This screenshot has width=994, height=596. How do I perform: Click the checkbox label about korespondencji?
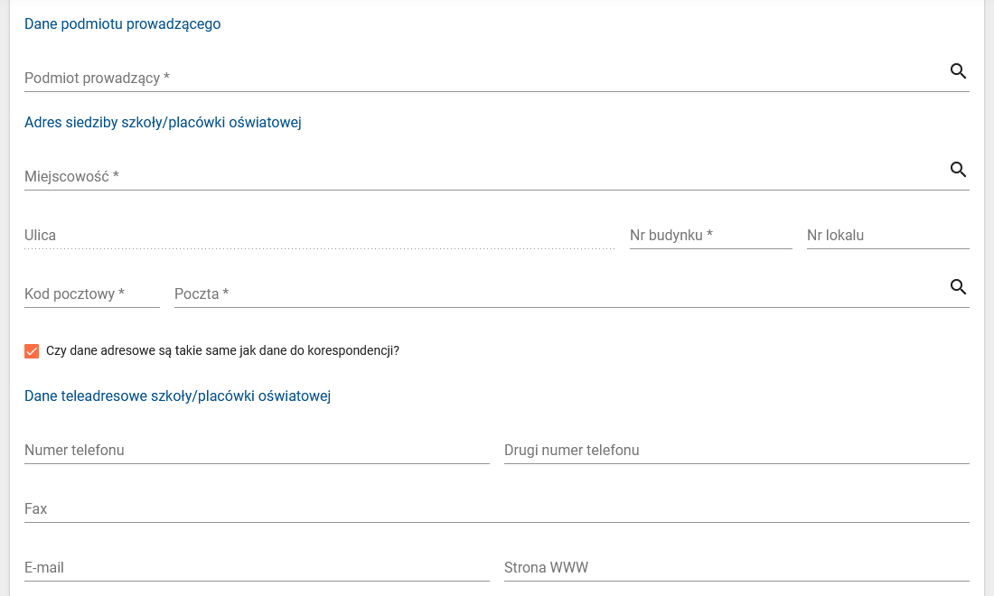(222, 351)
